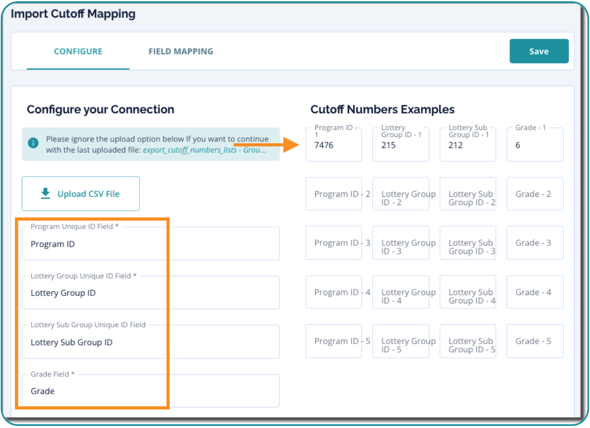
Task: Select the Lottery Sub Group ID - 1 field
Action: (x=468, y=146)
